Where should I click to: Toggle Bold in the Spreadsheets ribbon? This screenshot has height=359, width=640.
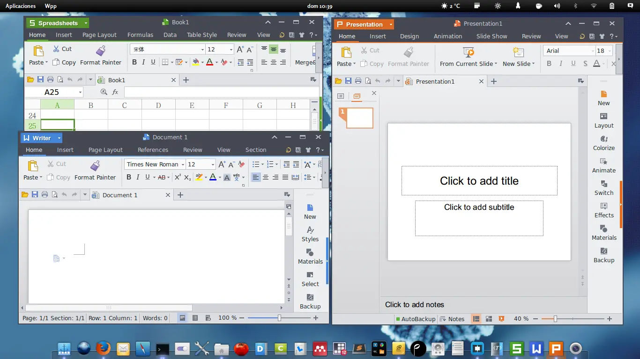pos(134,62)
